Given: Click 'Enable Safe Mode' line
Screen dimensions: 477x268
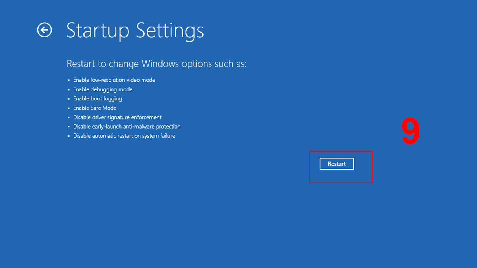Looking at the screenshot, I should click(95, 108).
